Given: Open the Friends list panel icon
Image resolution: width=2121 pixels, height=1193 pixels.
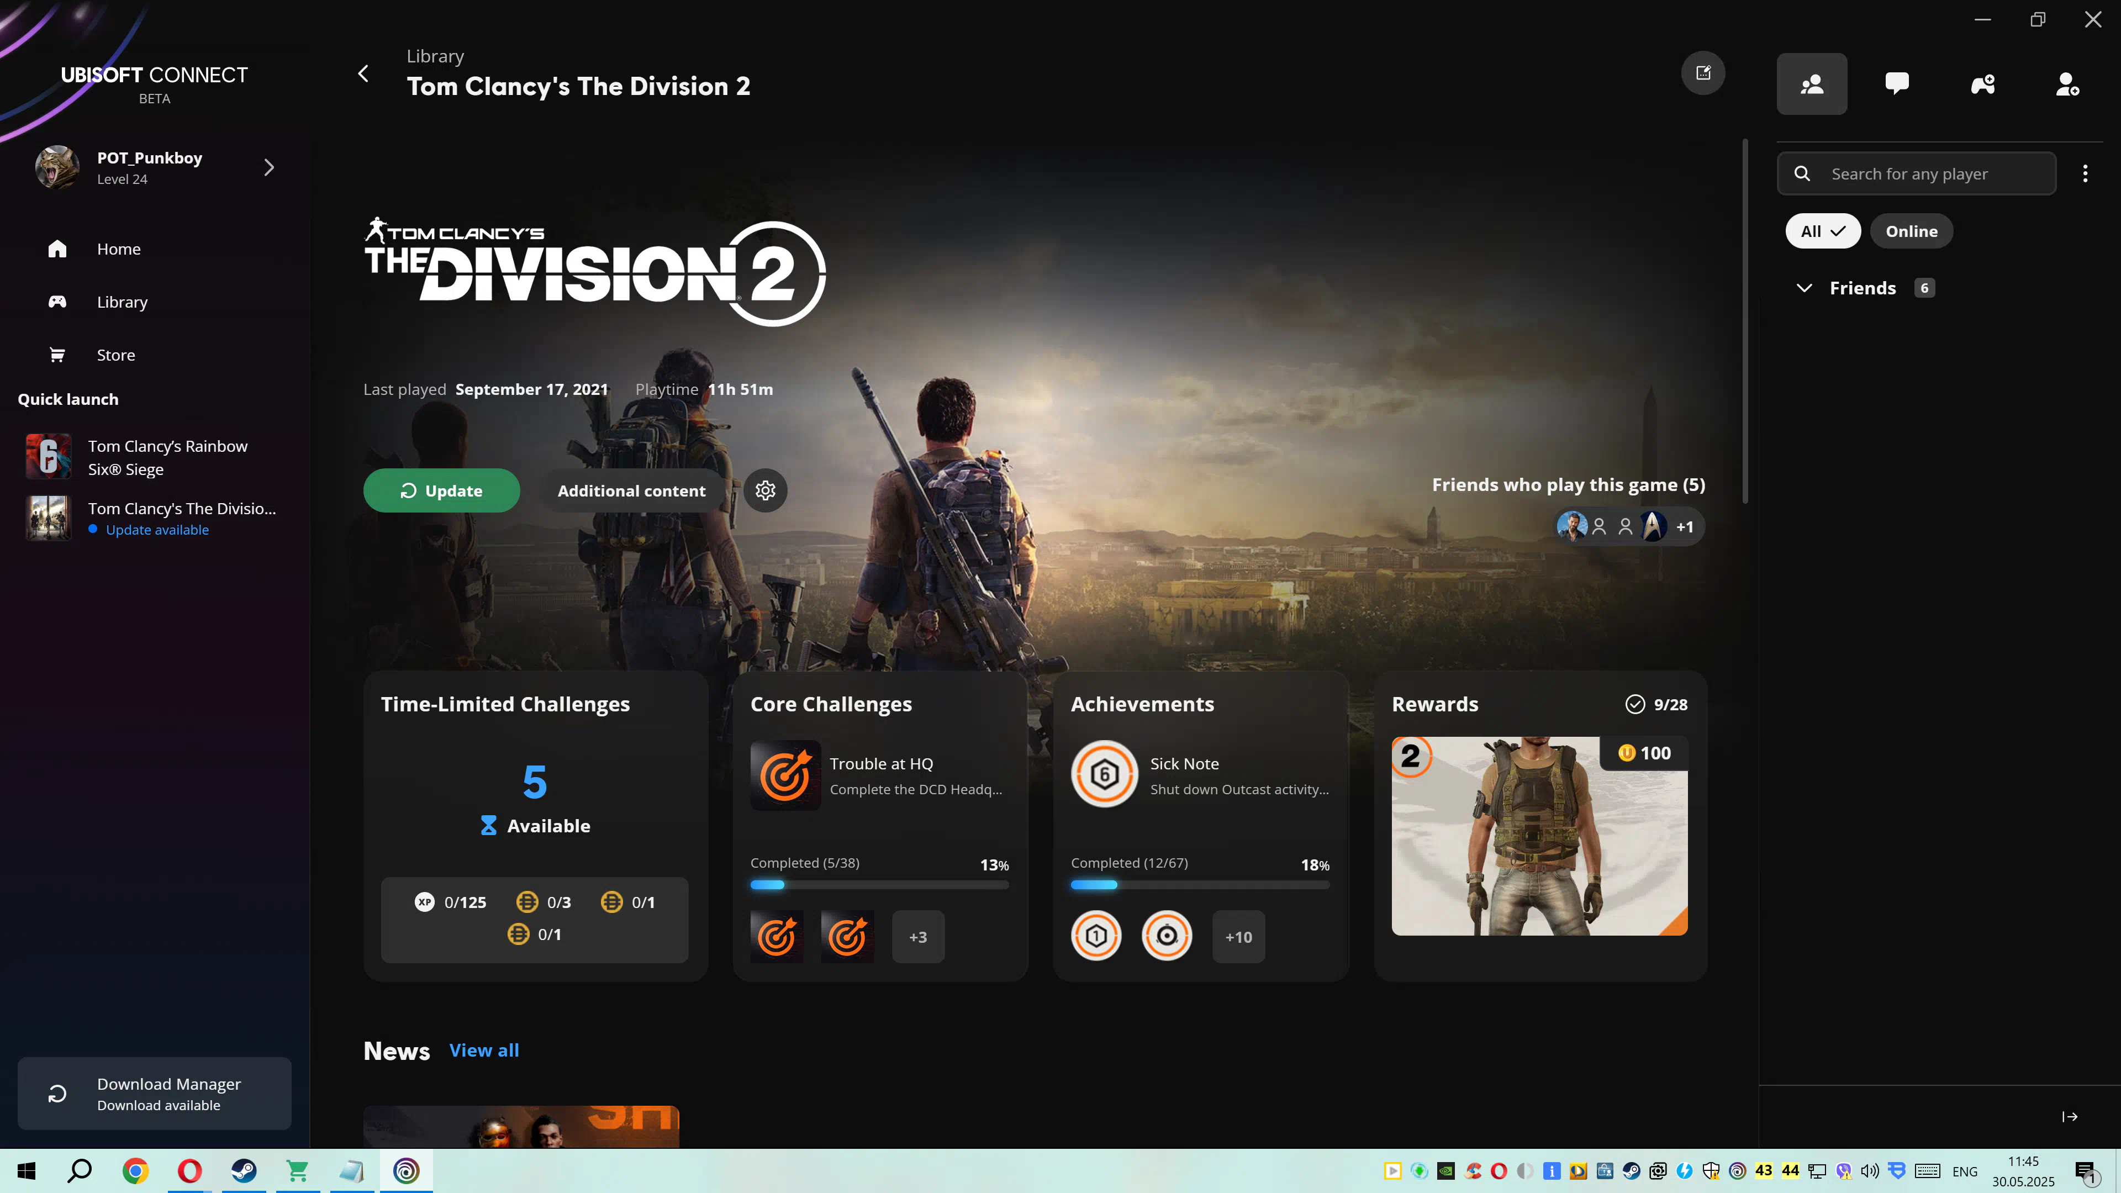Looking at the screenshot, I should click(1812, 84).
